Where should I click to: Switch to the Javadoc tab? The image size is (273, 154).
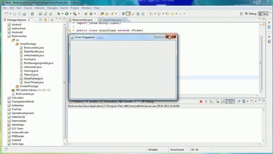pos(93,101)
